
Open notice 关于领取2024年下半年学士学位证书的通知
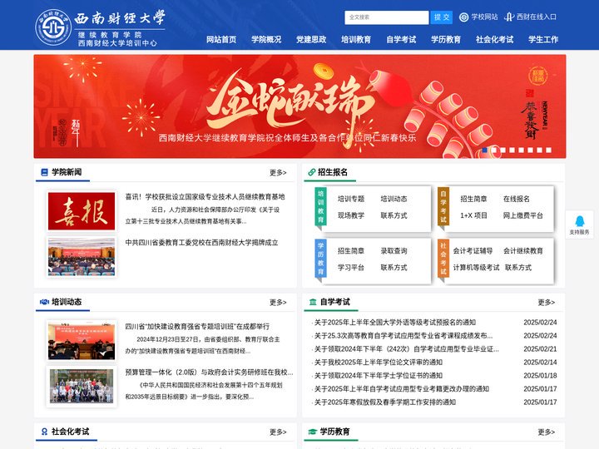[379, 376]
